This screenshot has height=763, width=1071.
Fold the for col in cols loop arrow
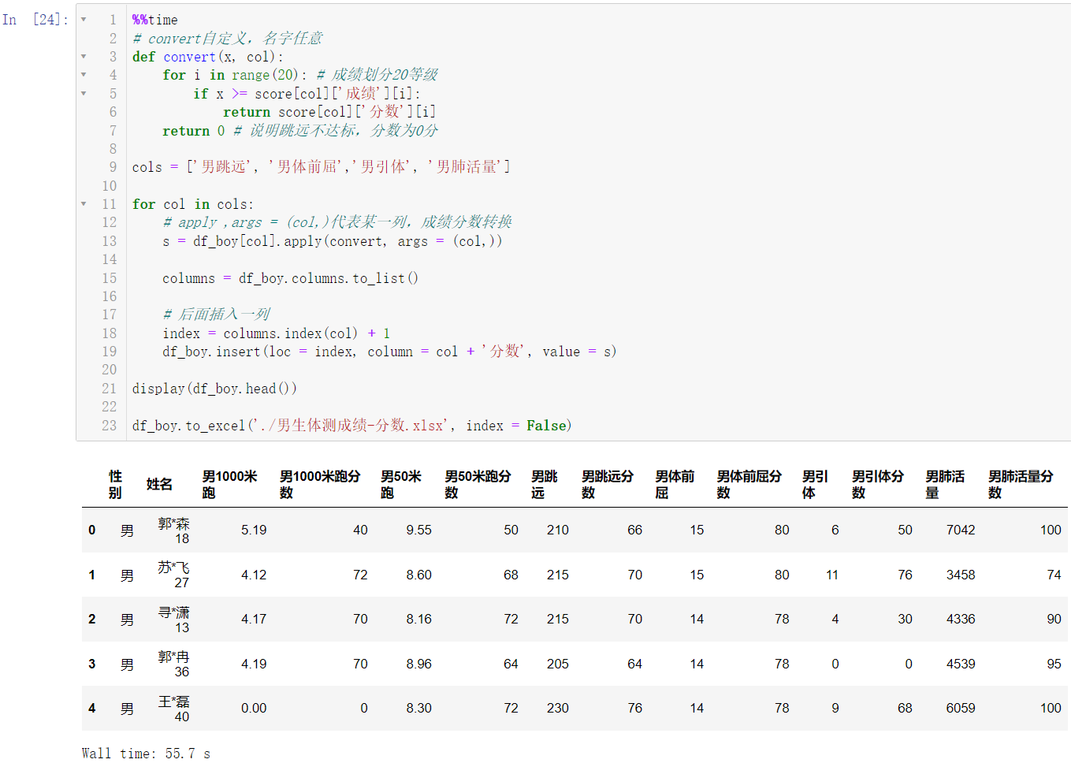pos(84,204)
